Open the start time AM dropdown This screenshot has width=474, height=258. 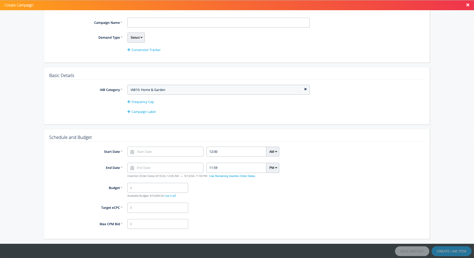click(x=273, y=152)
